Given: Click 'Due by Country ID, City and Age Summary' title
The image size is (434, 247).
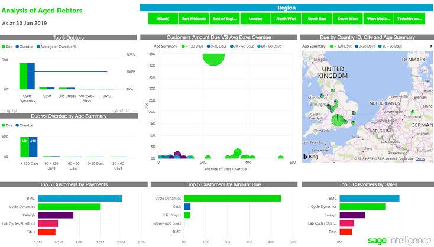Looking at the screenshot, I should pyautogui.click(x=367, y=37).
